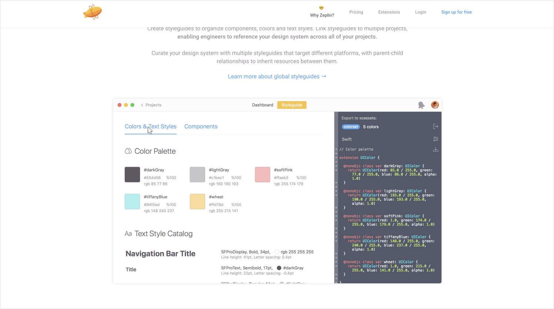
Task: Click the #darkGray color name
Action: click(154, 170)
